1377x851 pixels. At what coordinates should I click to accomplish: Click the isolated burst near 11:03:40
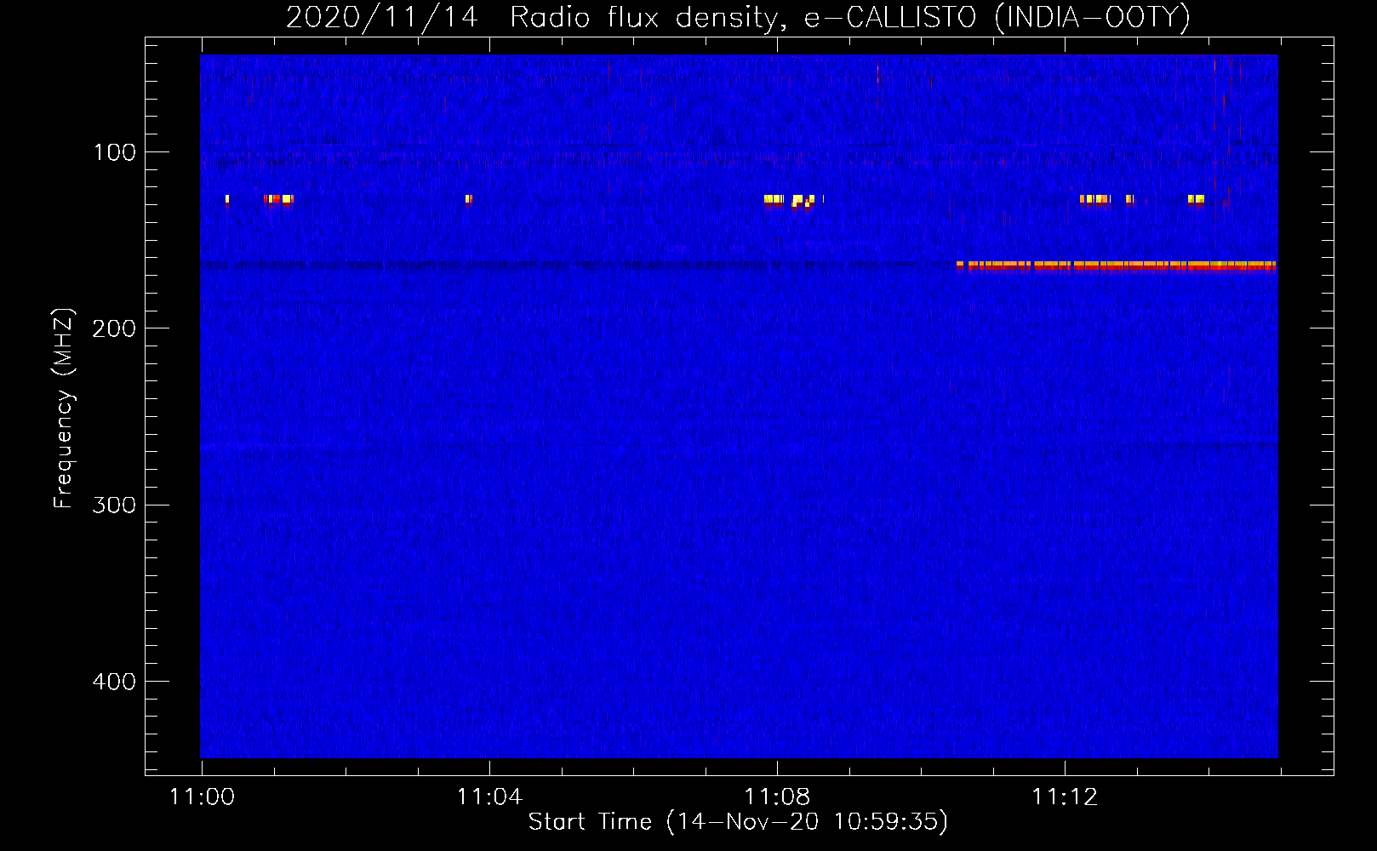pyautogui.click(x=468, y=200)
